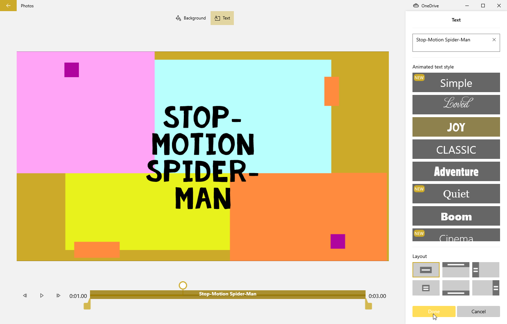Play the title card preview
The height and width of the screenshot is (324, 507).
point(42,295)
